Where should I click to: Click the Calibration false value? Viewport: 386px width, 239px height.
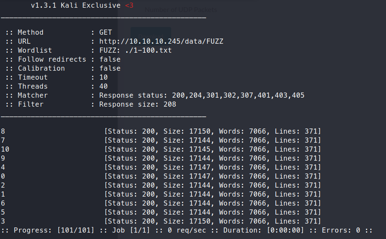(110, 69)
